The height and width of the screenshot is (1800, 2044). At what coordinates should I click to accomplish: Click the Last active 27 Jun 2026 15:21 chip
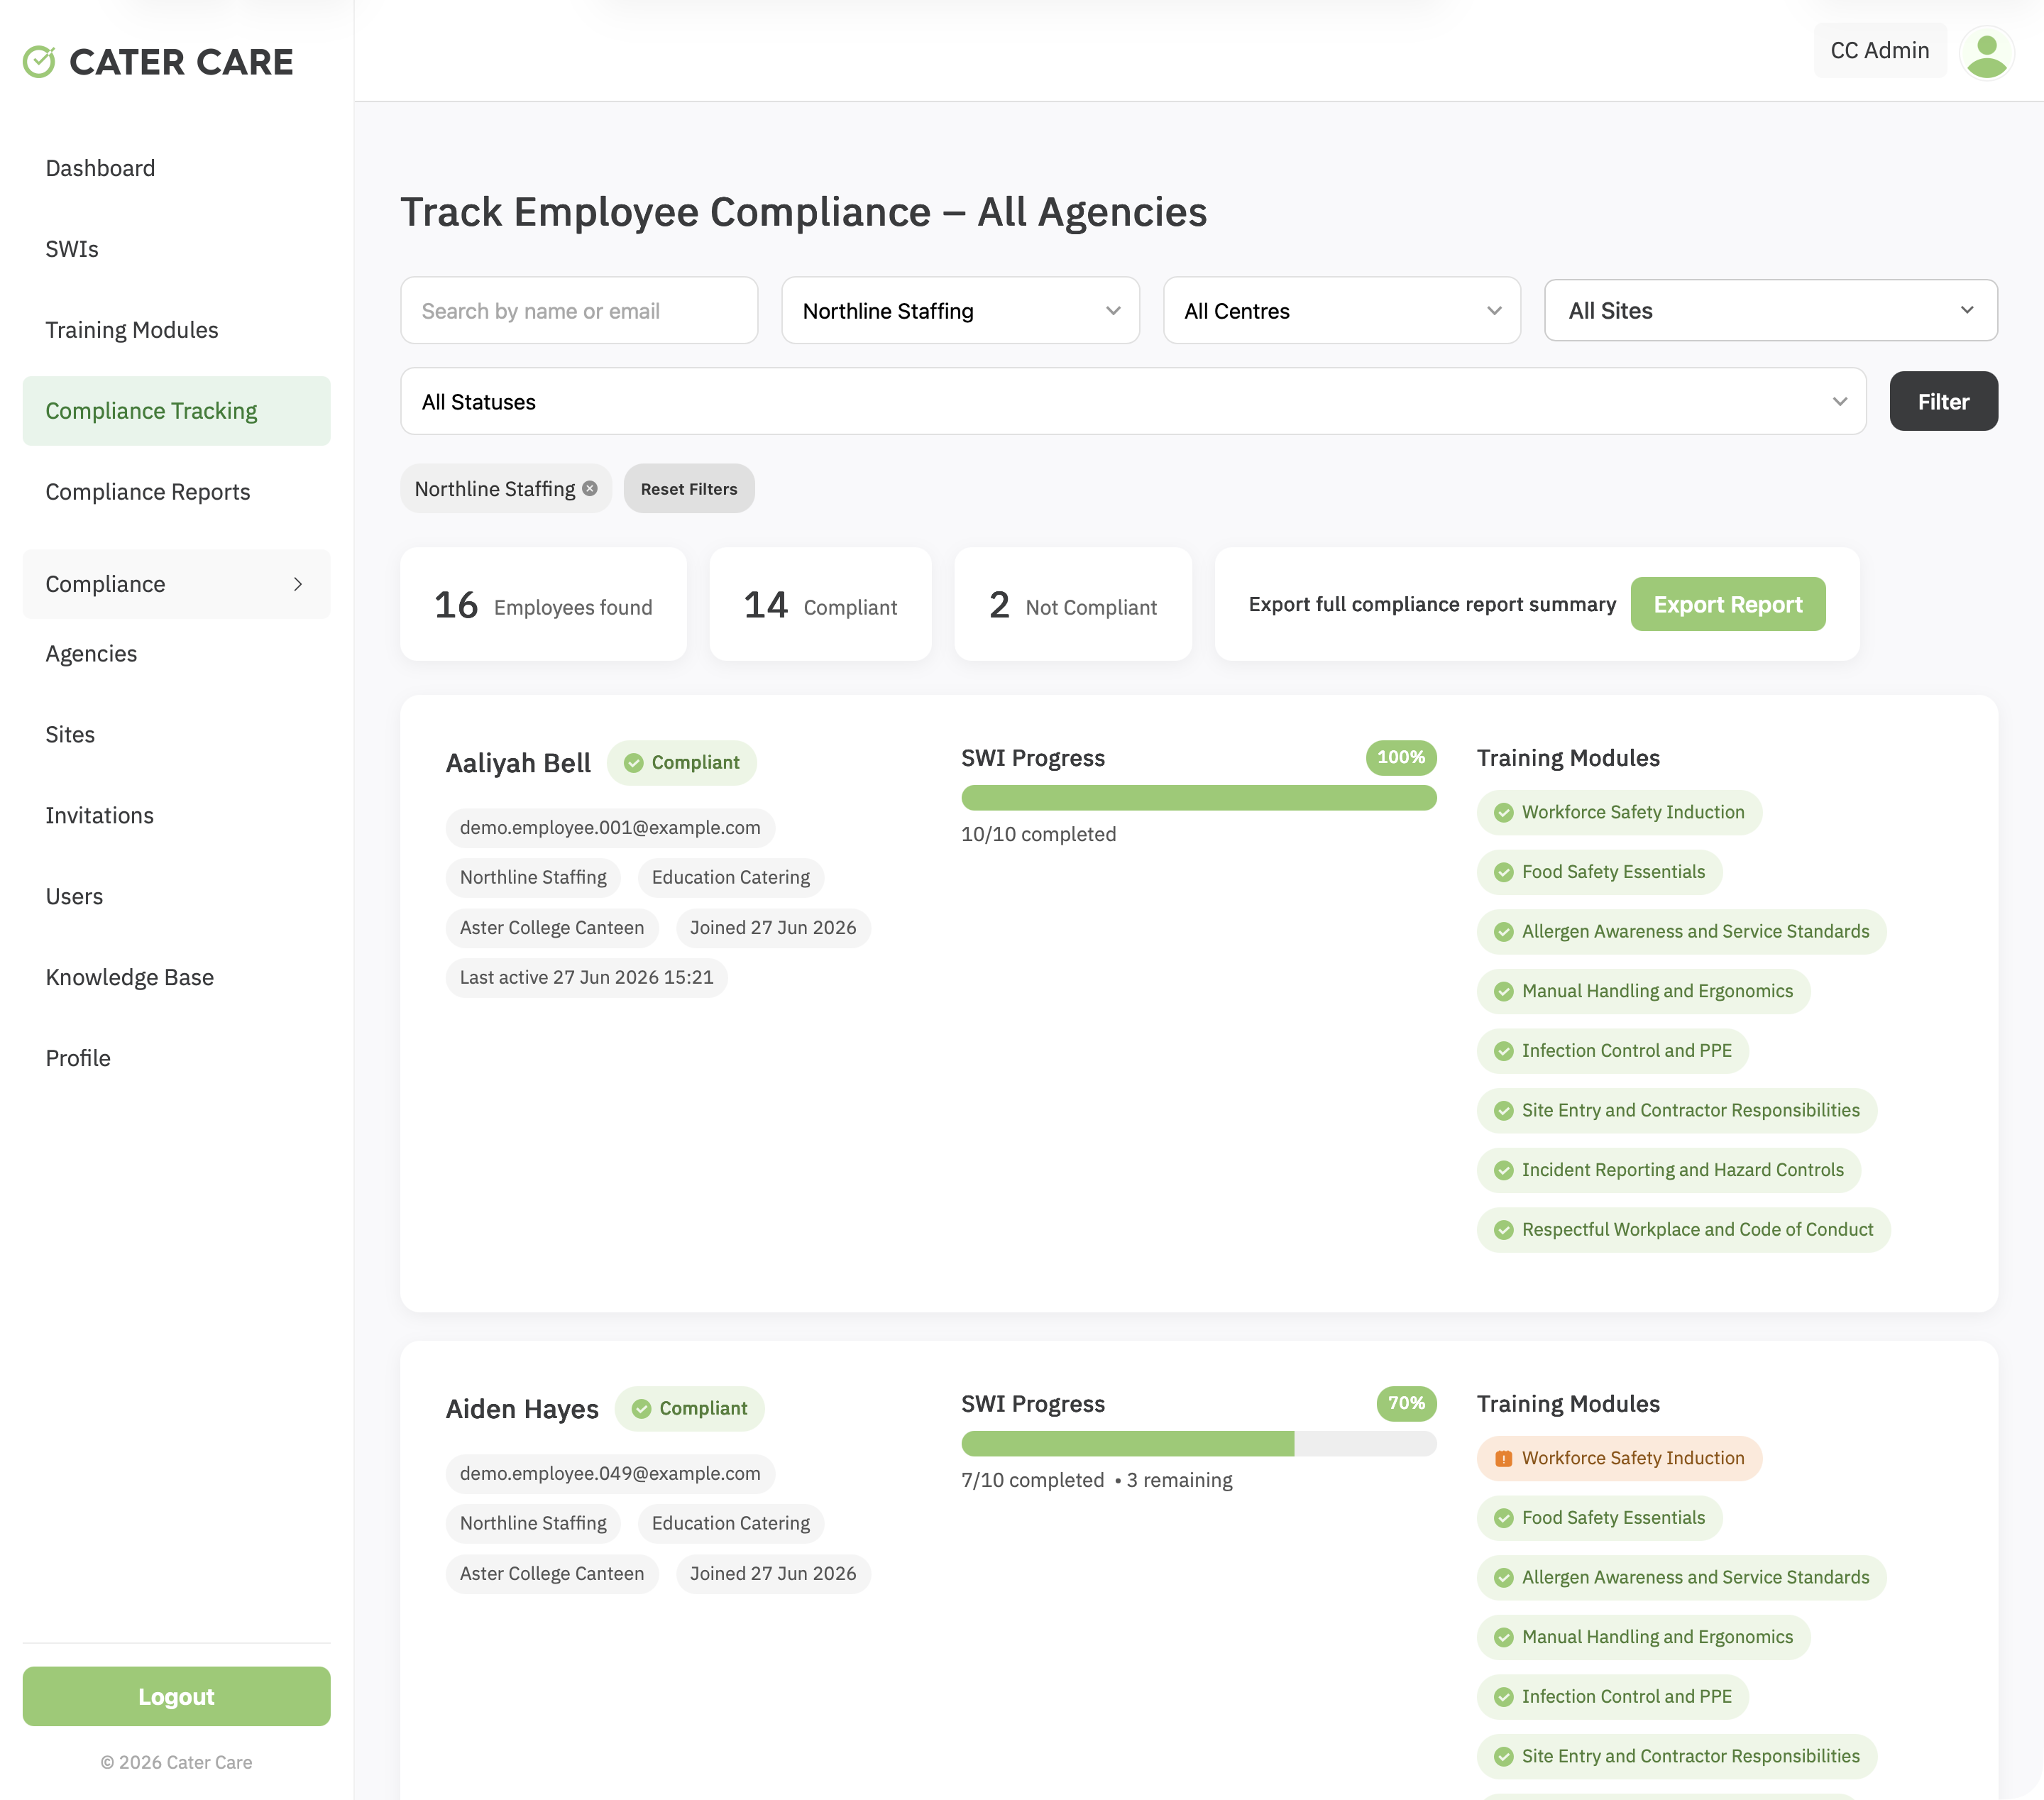click(x=586, y=978)
